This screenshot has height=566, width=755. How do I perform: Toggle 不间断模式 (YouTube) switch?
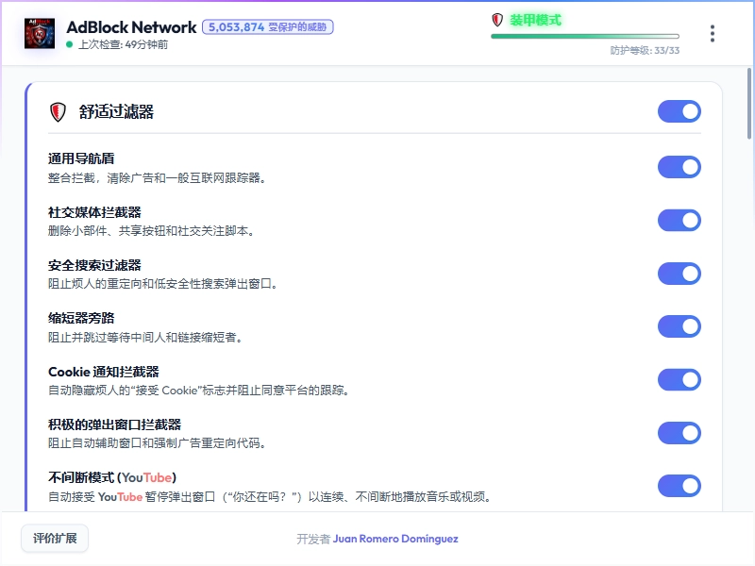coord(679,486)
